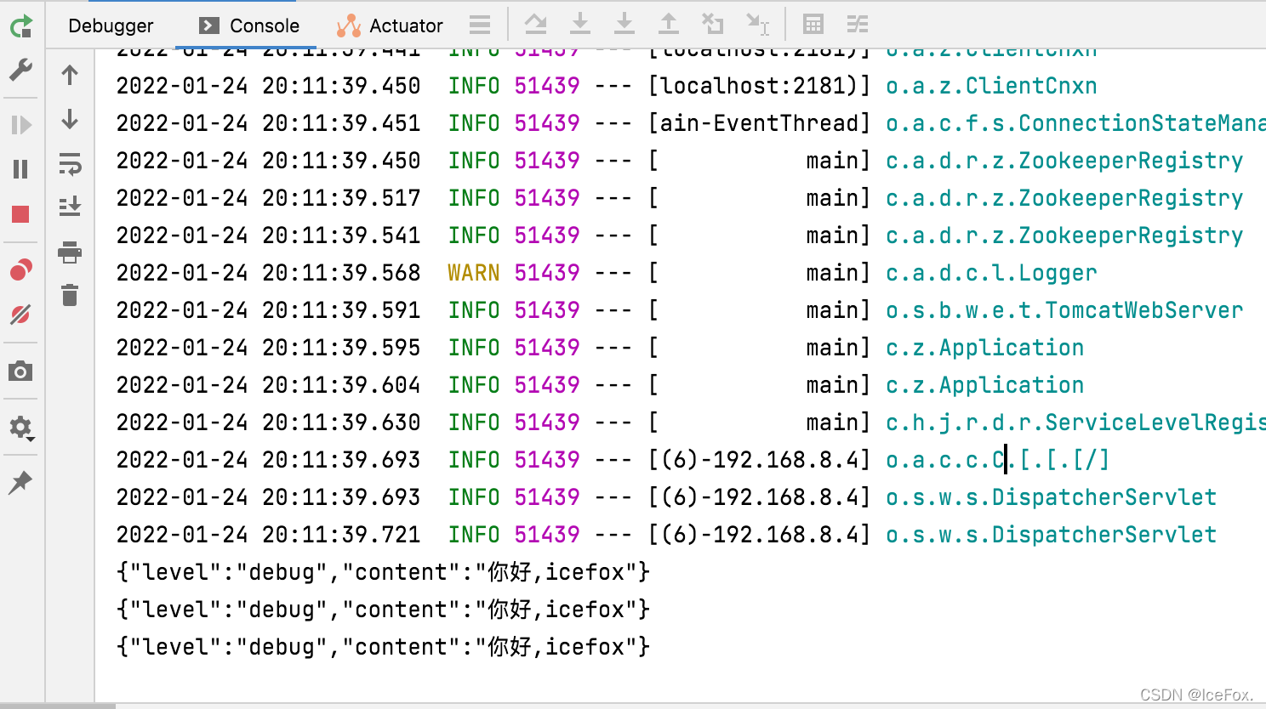Screen dimensions: 1266x709
Task: Click the horizontal scrollbar at console bottom
Action: 58,706
